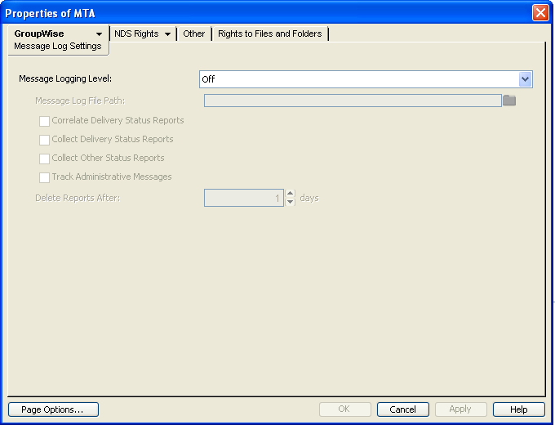Toggle Correlate Delivery Status Reports checkbox
The width and height of the screenshot is (555, 425).
coord(44,121)
